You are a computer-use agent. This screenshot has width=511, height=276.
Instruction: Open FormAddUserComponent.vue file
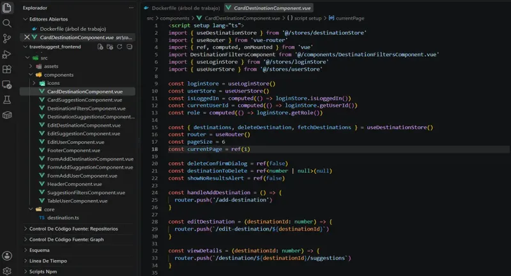(x=82, y=176)
